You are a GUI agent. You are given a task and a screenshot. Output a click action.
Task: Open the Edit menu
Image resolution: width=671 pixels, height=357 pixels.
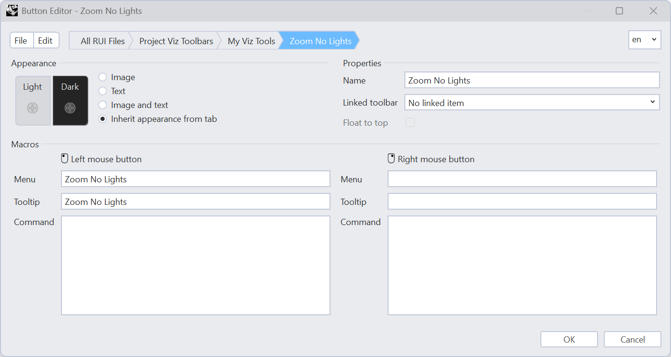[46, 41]
